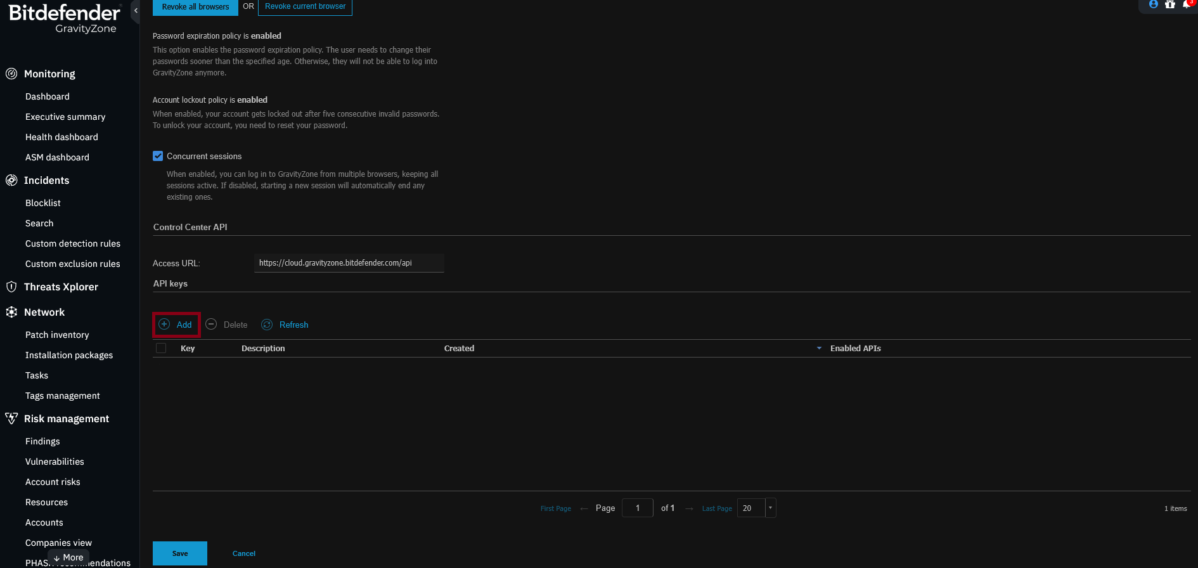This screenshot has width=1198, height=568.
Task: Open Tags management
Action: (63, 396)
